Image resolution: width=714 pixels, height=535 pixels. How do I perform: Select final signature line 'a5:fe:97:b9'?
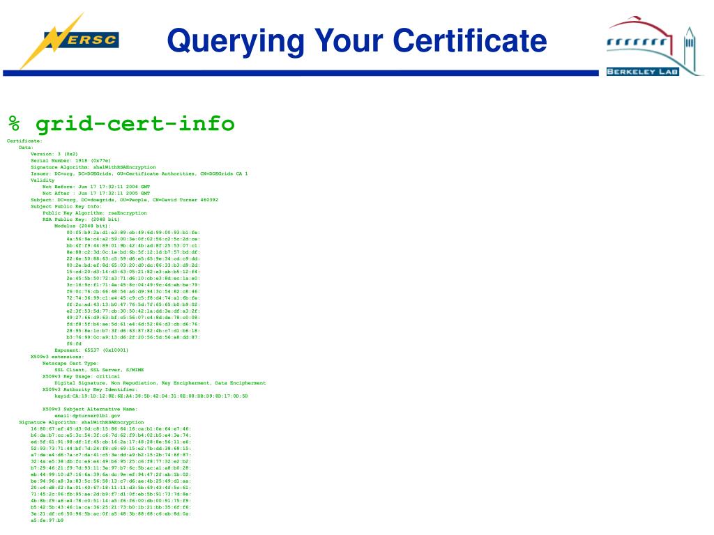click(x=47, y=520)
